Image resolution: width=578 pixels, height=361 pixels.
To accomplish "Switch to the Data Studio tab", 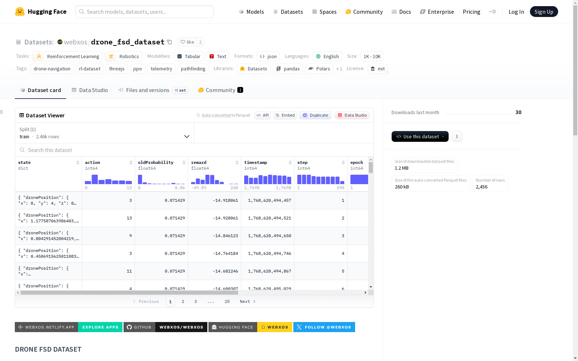I will coord(90,90).
